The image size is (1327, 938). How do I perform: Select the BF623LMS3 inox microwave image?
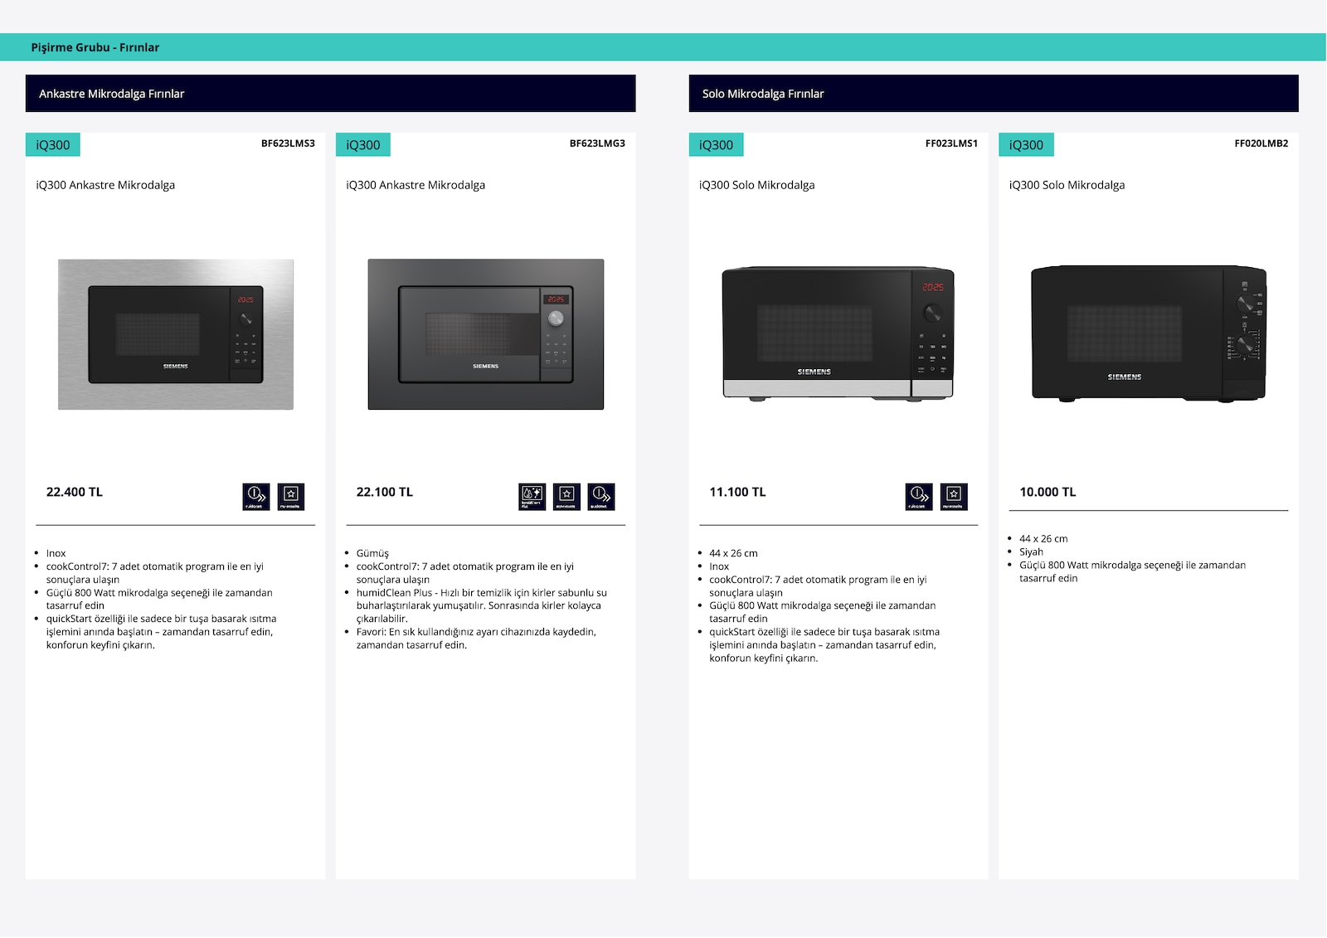point(176,334)
